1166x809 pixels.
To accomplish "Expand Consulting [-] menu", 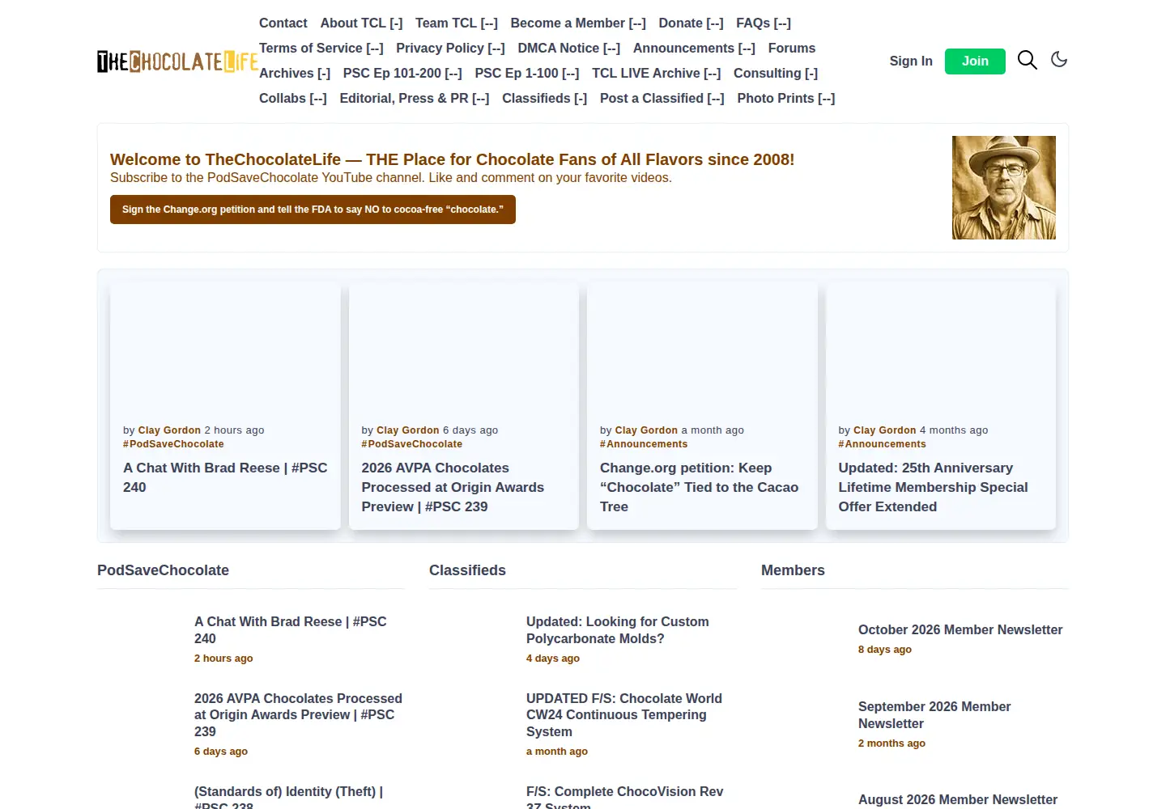I will [x=776, y=74].
